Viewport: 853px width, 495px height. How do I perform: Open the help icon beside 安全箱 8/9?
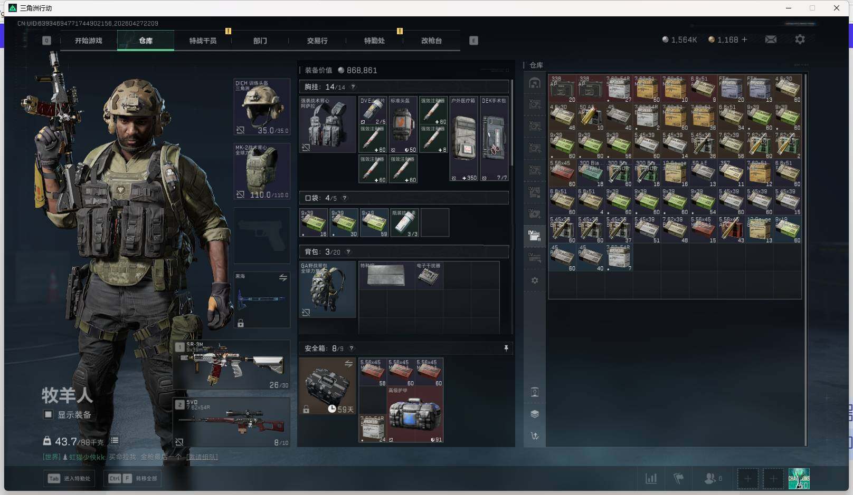point(352,348)
